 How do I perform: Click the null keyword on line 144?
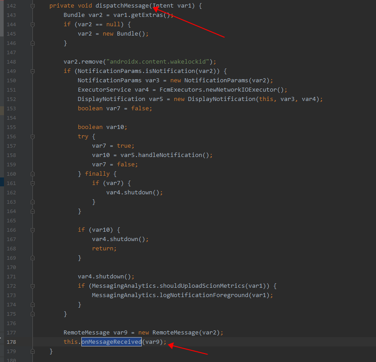[x=113, y=24]
